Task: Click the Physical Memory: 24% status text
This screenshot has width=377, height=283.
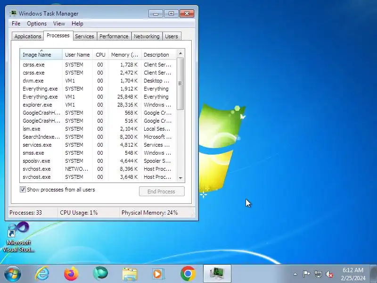Action: (149, 213)
